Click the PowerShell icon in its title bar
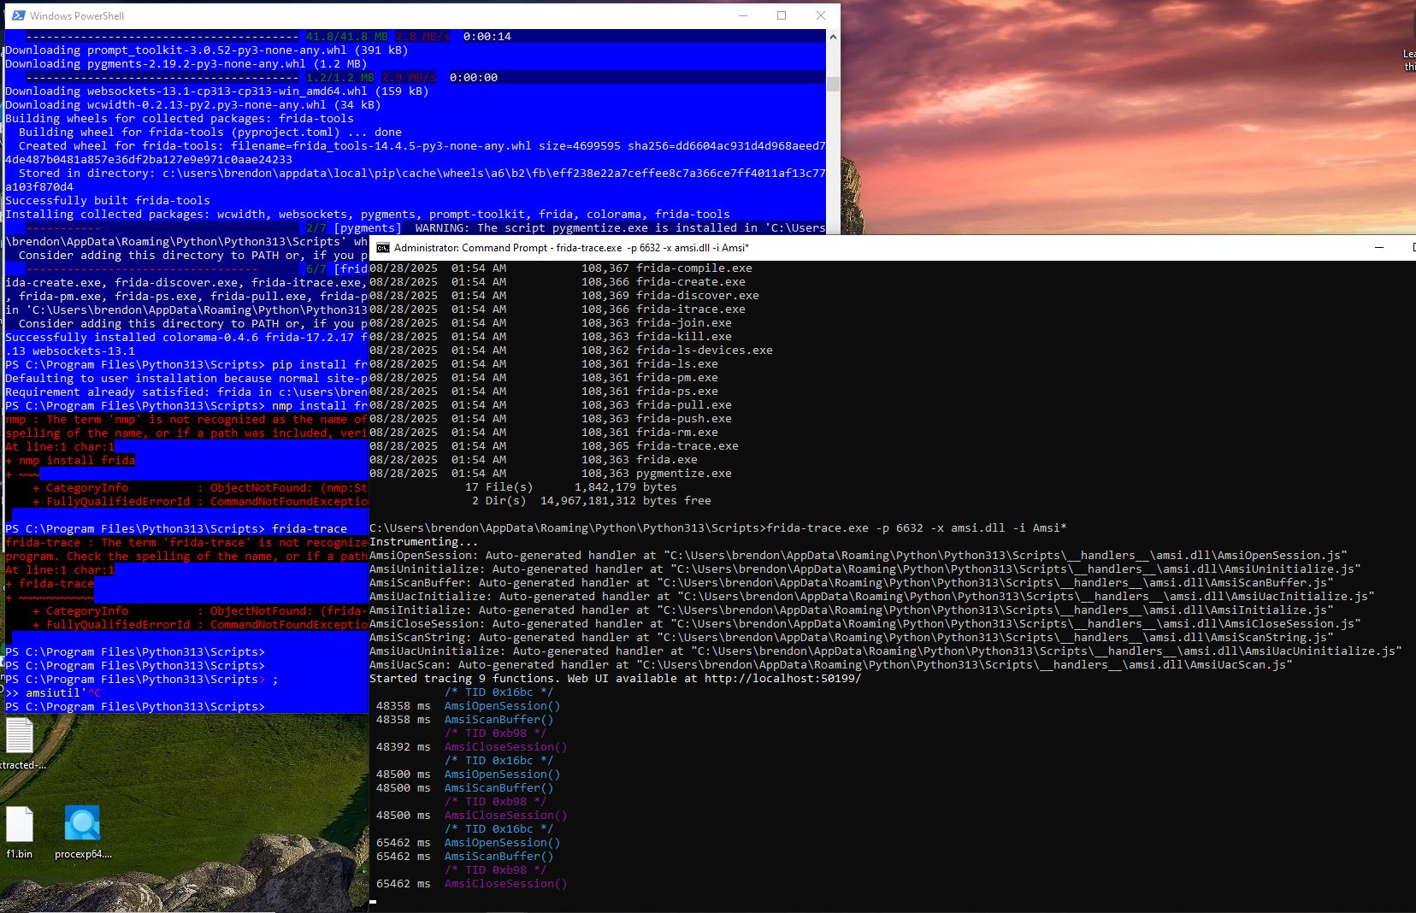The image size is (1416, 913). point(18,15)
